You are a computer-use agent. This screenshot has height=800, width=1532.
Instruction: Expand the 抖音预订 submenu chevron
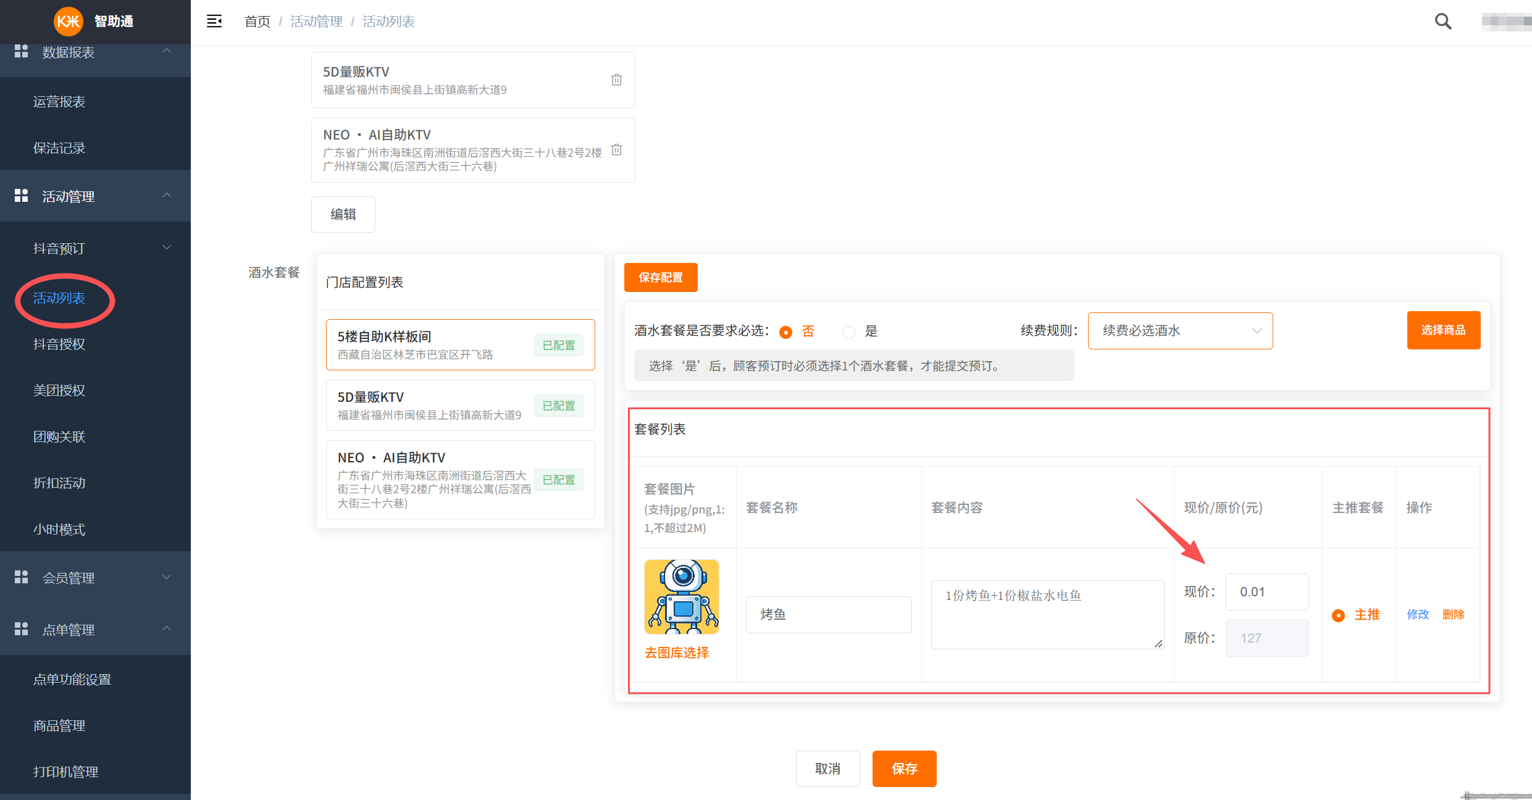click(167, 248)
